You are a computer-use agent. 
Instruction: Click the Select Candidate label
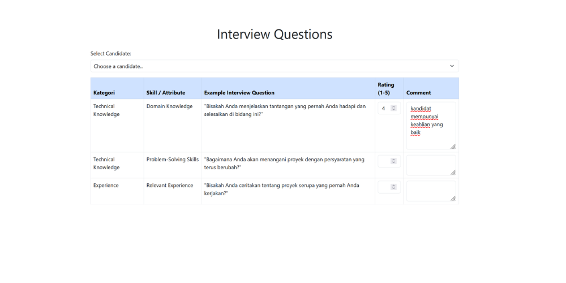click(111, 54)
